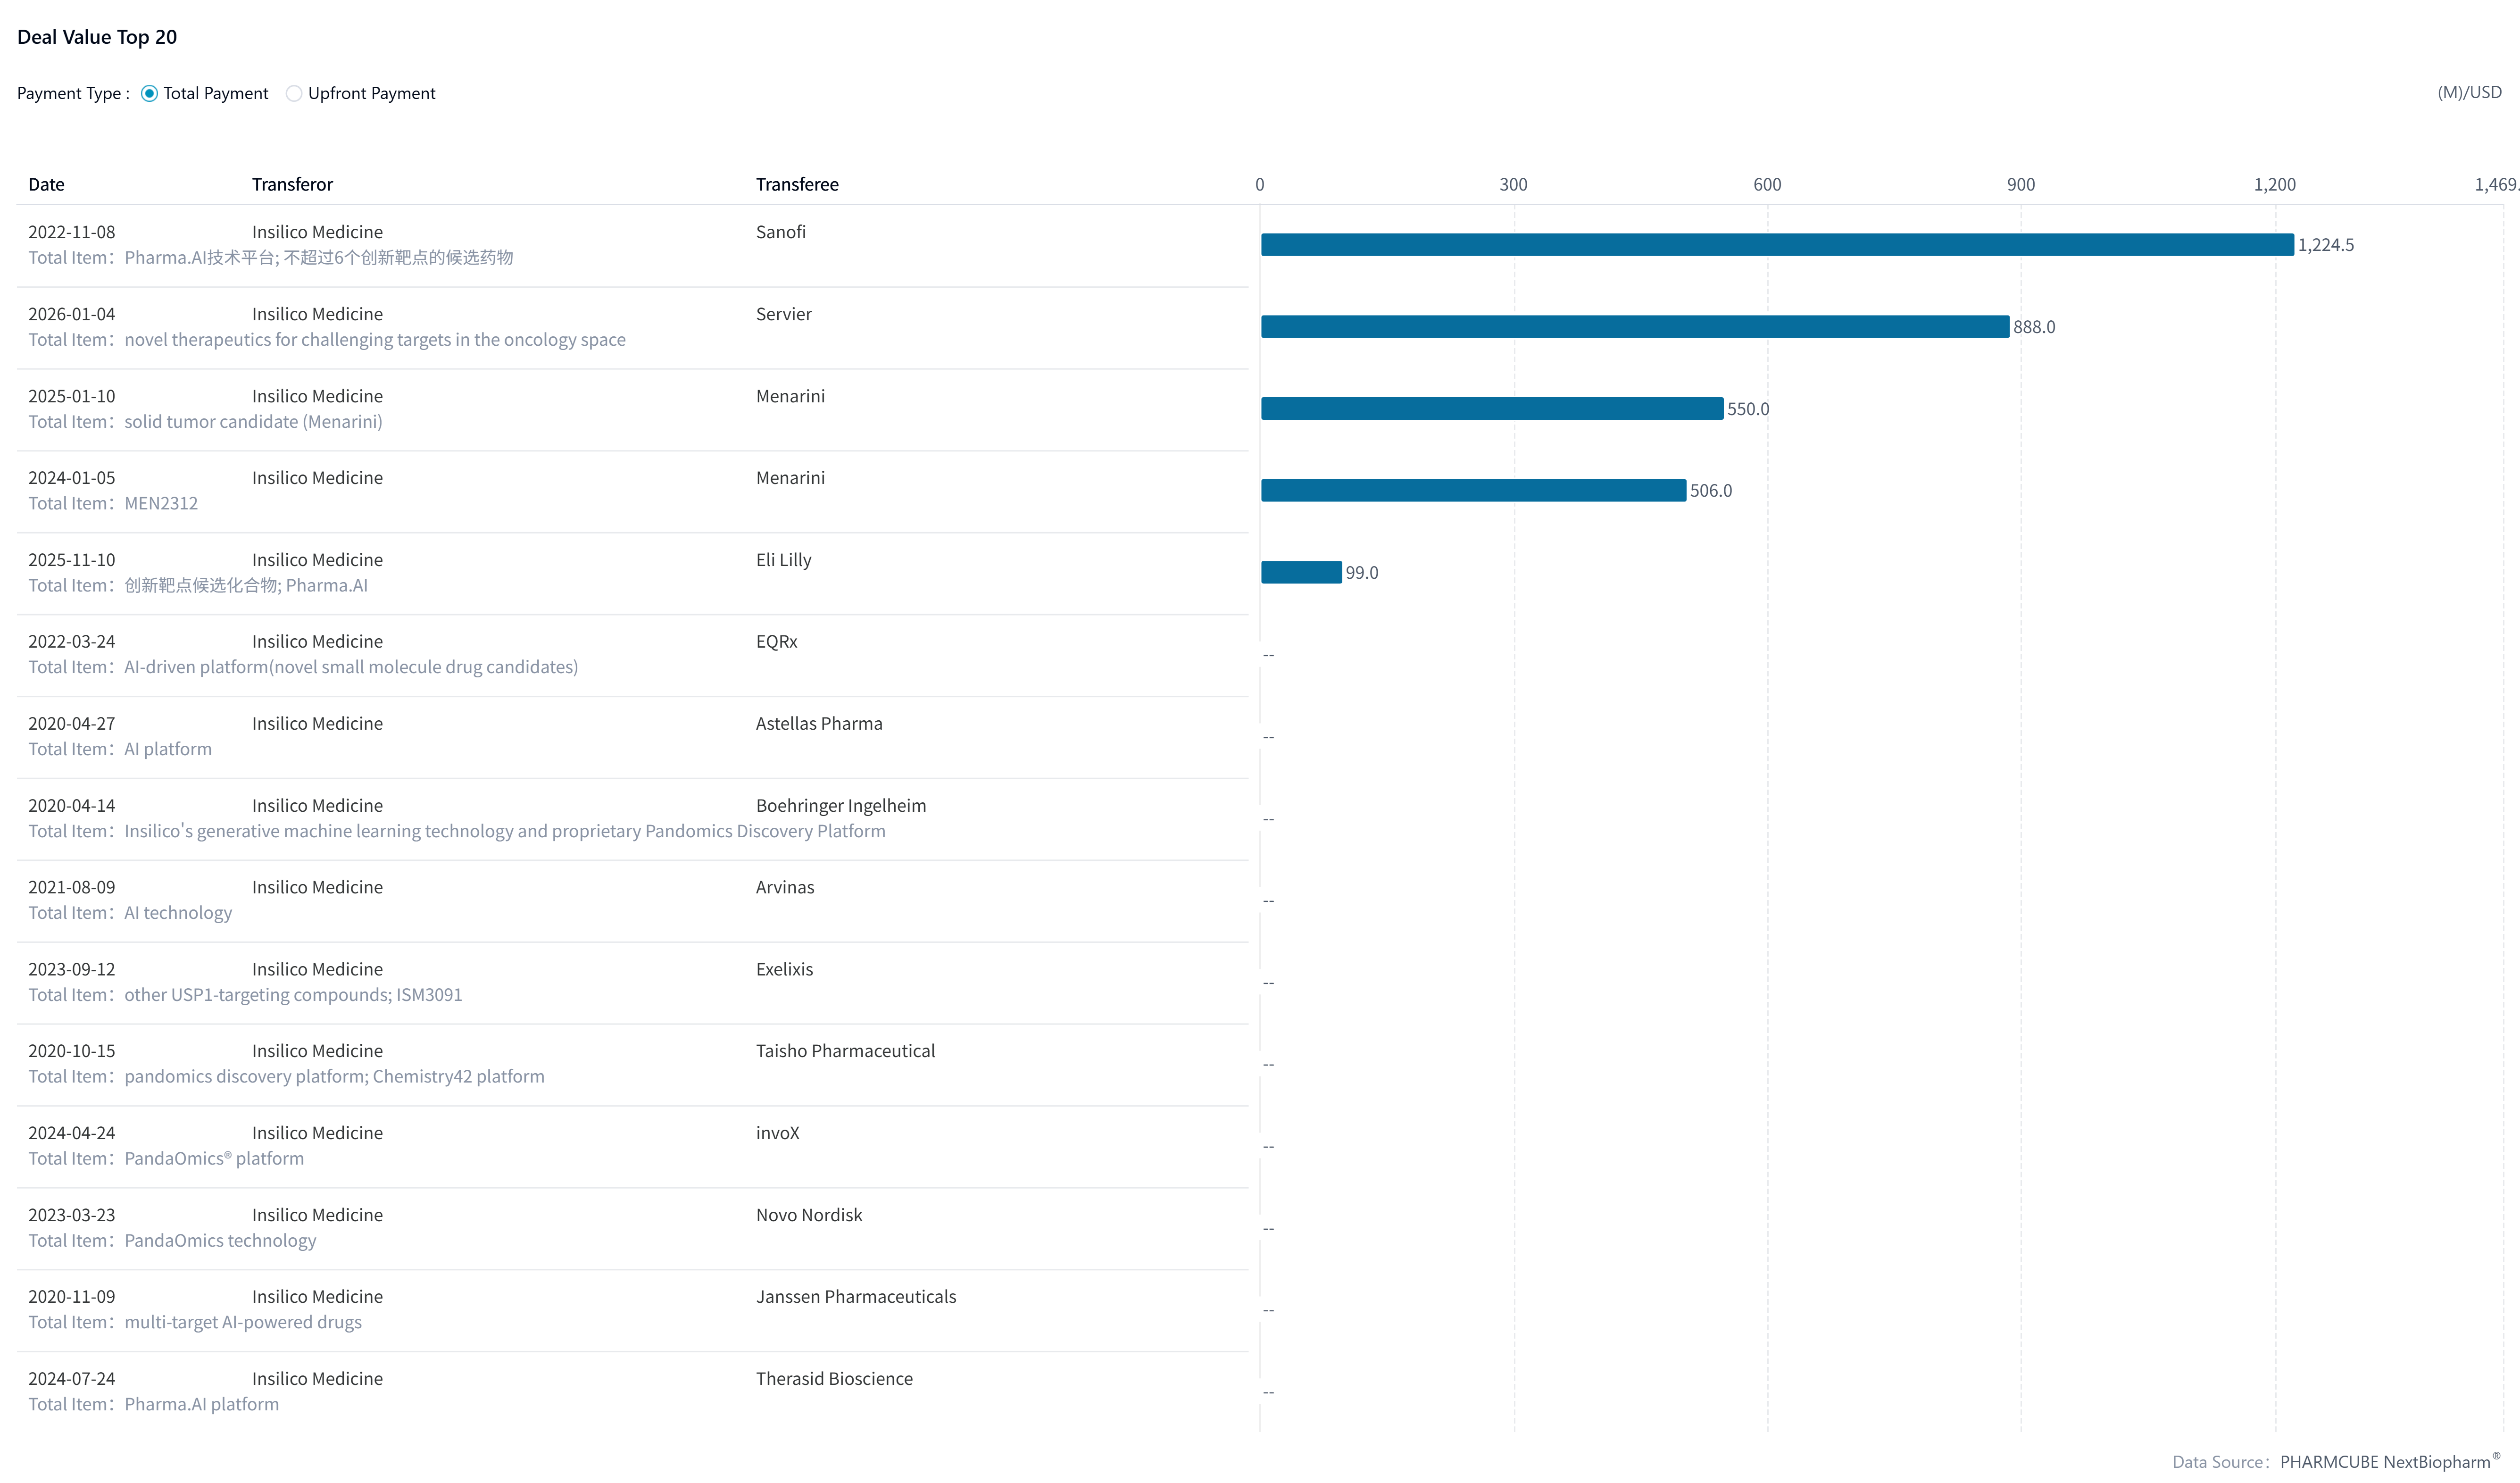Open the Boehringer Ingelheim transferee entry

pyautogui.click(x=840, y=806)
